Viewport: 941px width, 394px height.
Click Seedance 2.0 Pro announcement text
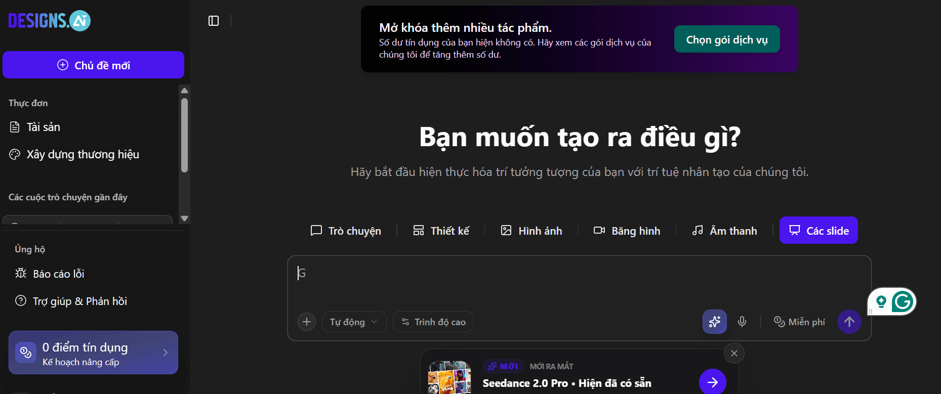tap(567, 383)
